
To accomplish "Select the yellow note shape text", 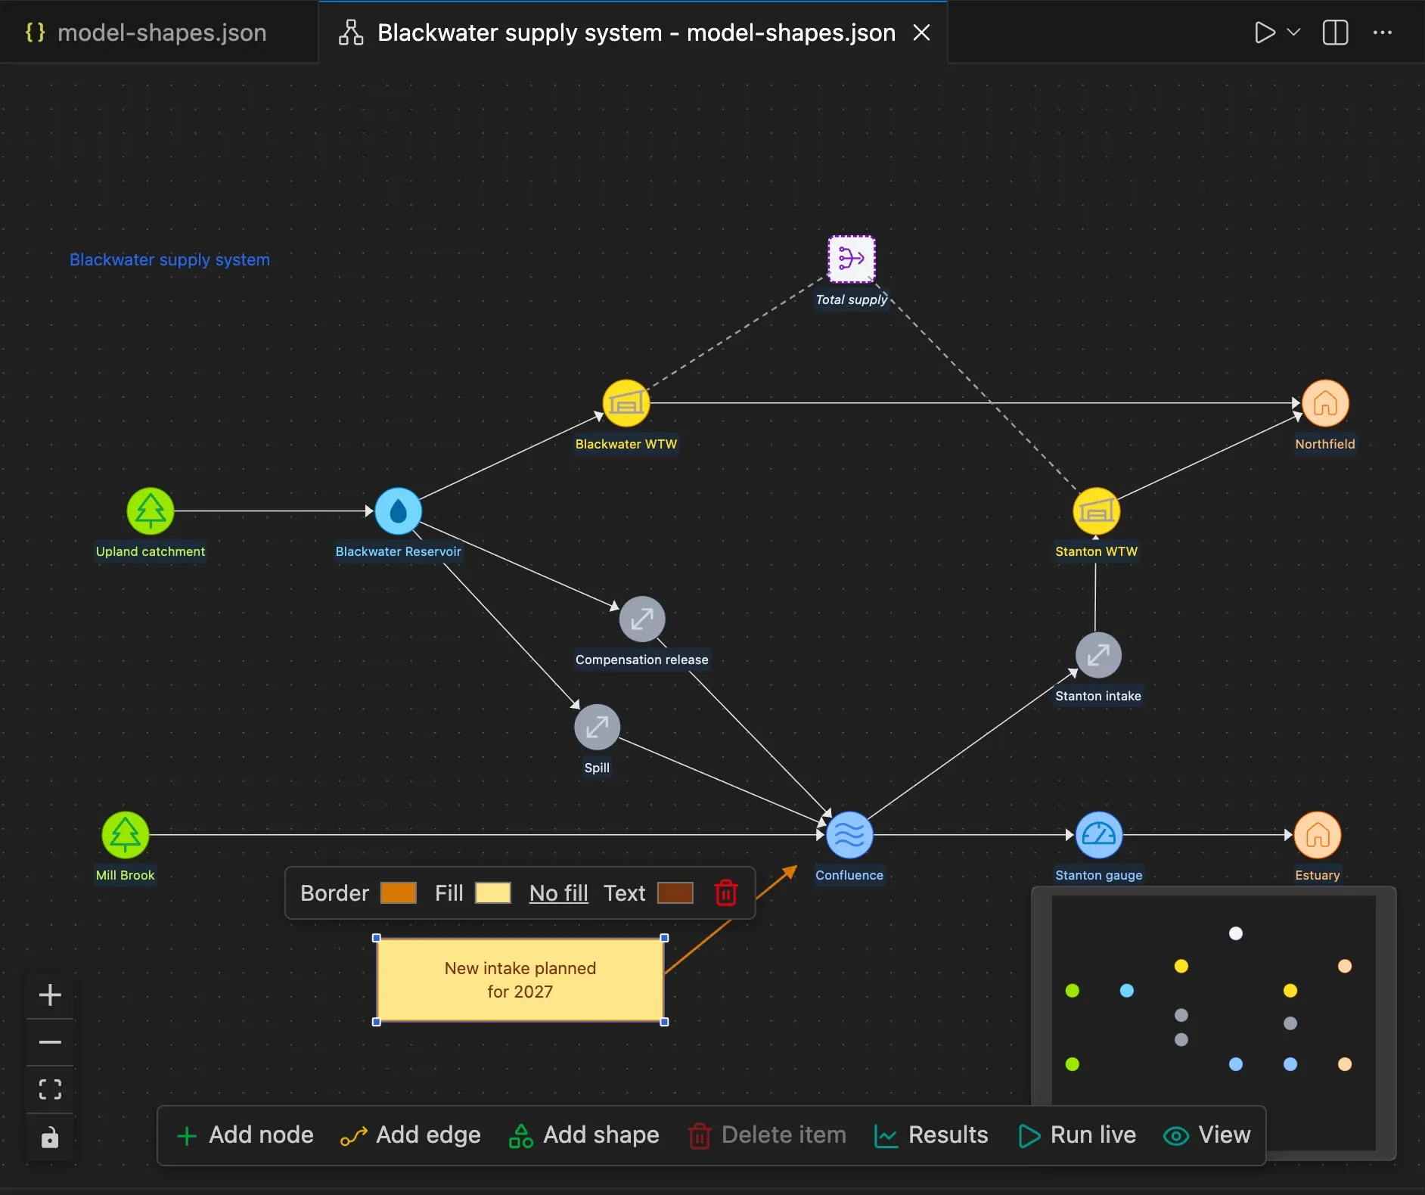I will point(520,980).
